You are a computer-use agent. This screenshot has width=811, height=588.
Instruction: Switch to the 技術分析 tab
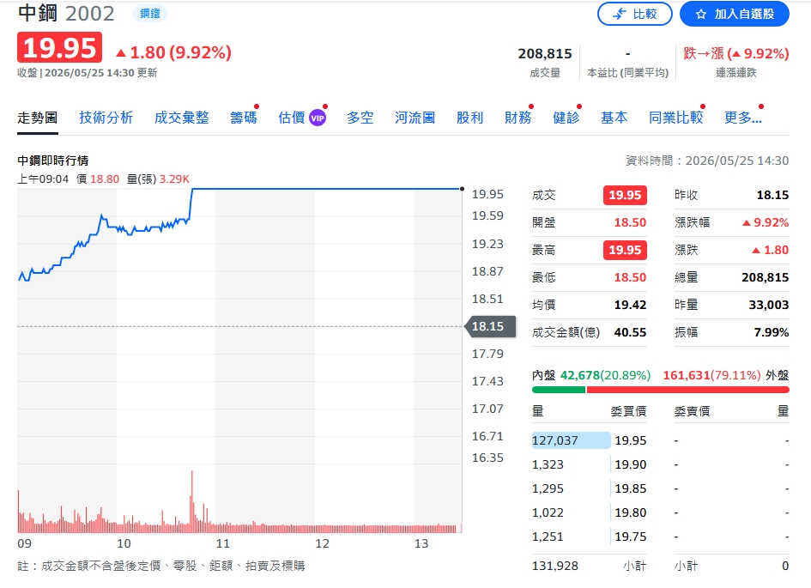(x=106, y=118)
